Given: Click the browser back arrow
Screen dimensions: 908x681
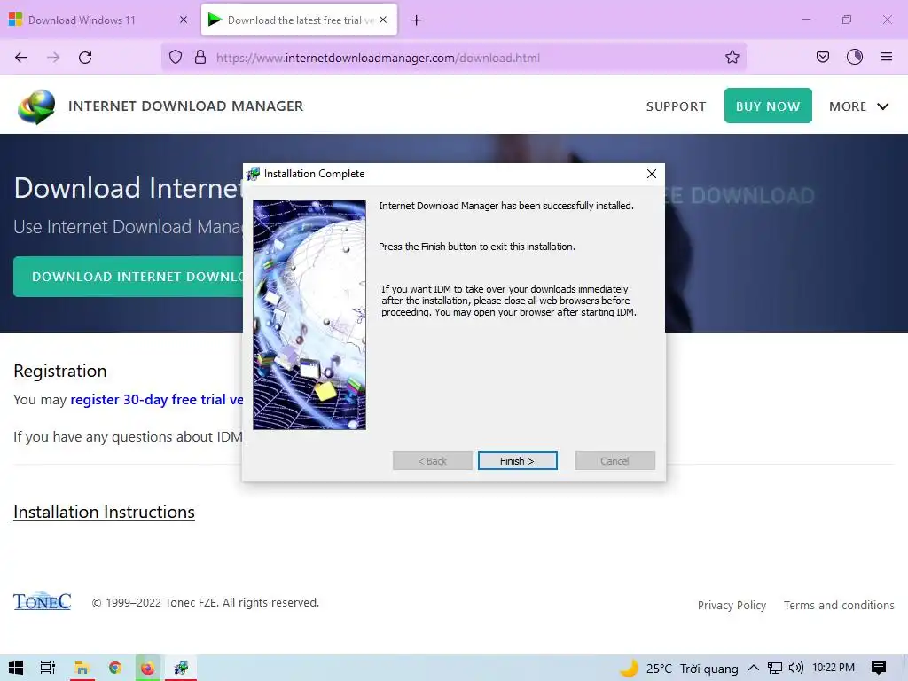Looking at the screenshot, I should coord(21,58).
